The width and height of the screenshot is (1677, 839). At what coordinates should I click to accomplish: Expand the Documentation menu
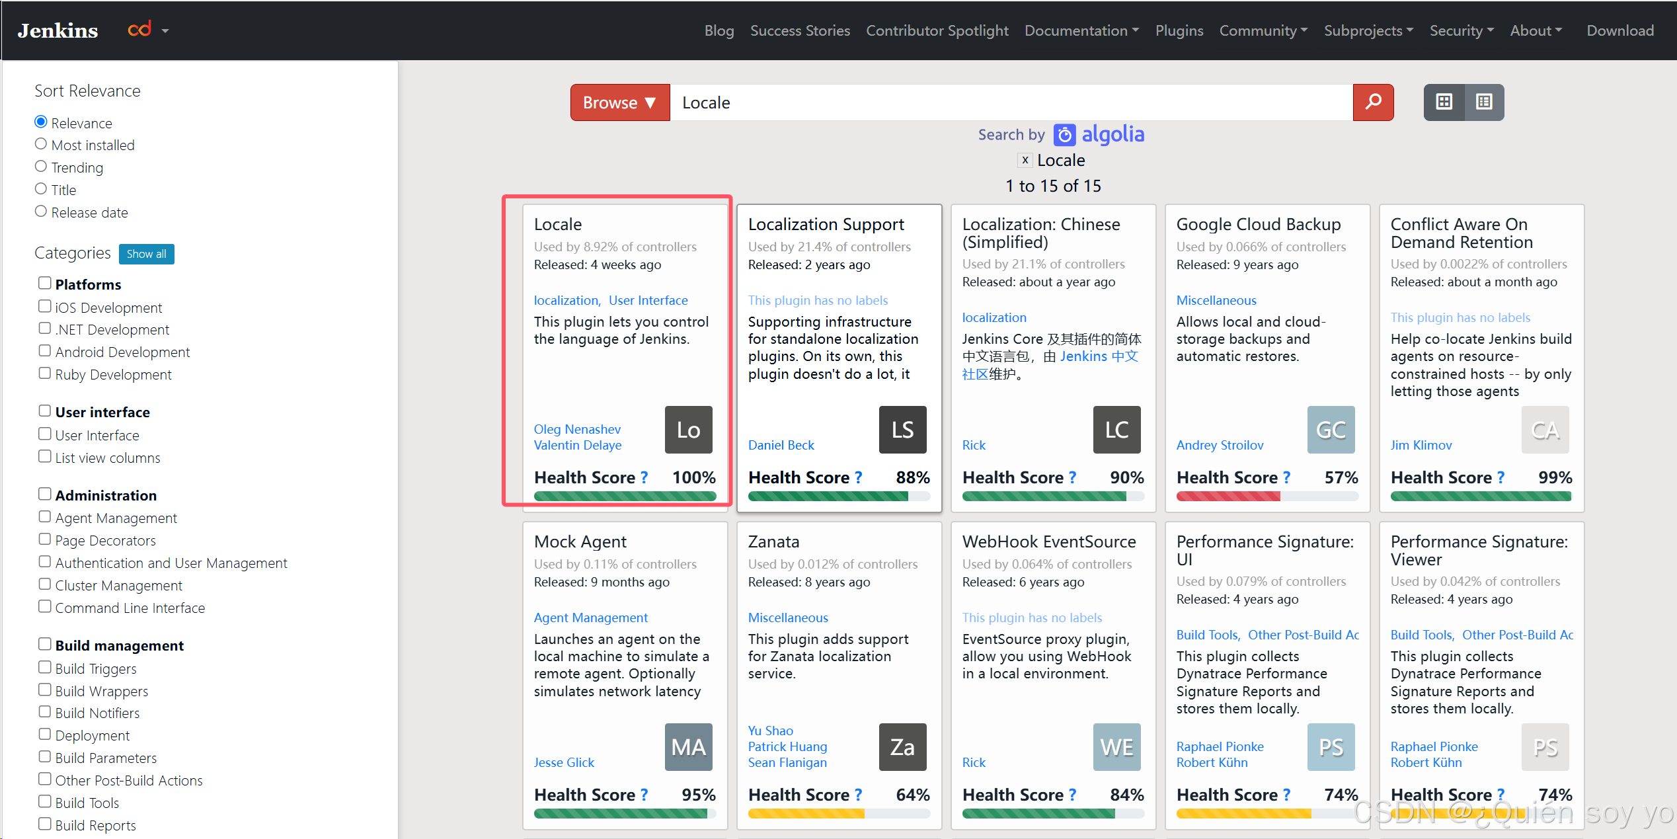[x=1082, y=30]
